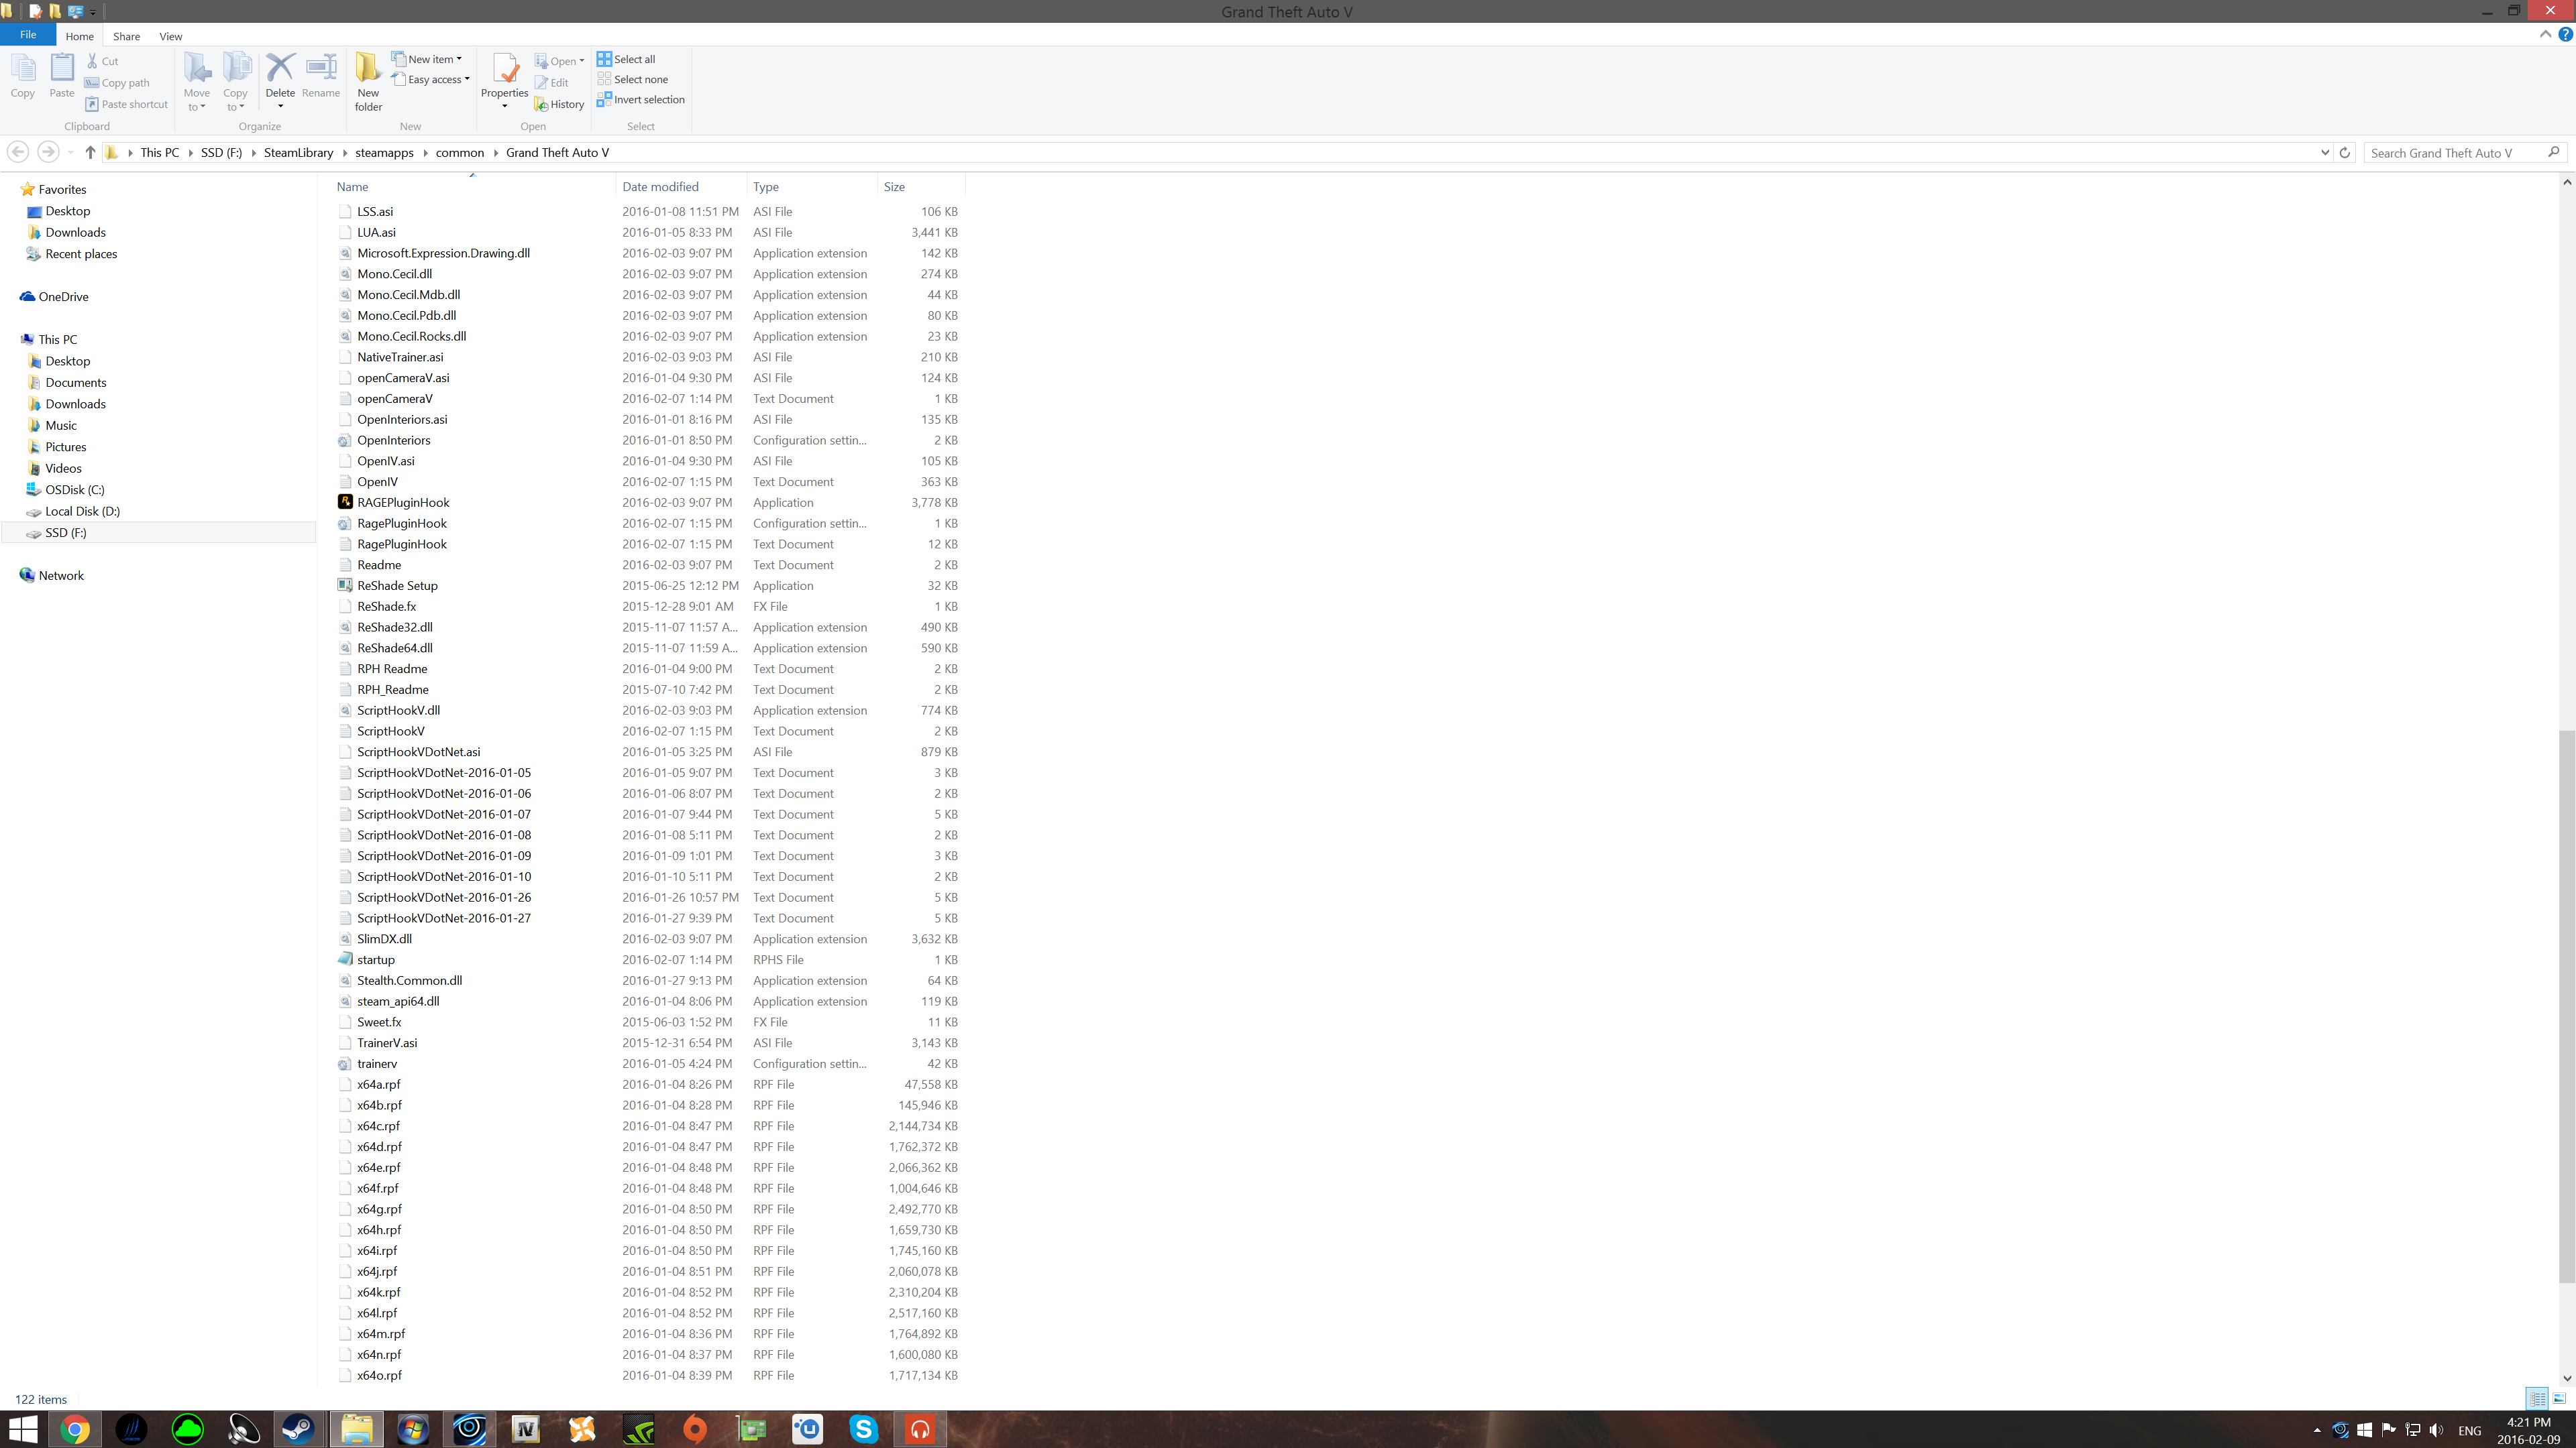Viewport: 2576px width, 1448px height.
Task: Click Invert selection button
Action: point(641,99)
